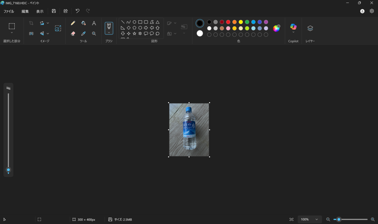
Task: Open the 編集 menu
Action: [x=25, y=11]
